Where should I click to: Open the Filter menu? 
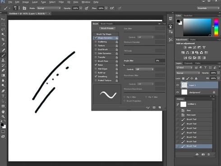click(x=61, y=2)
